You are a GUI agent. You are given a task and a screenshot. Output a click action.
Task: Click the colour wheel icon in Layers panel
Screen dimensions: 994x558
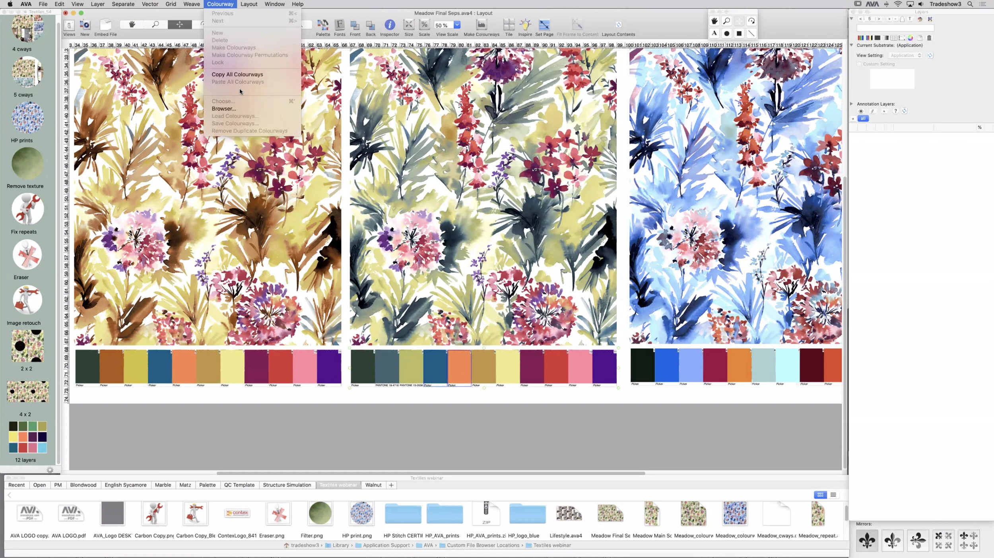[x=910, y=38]
